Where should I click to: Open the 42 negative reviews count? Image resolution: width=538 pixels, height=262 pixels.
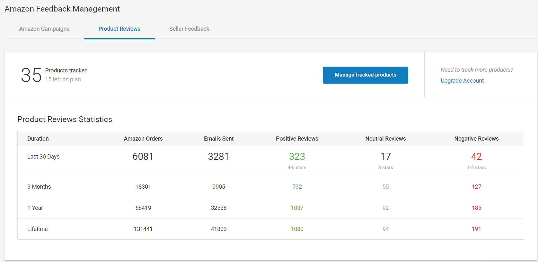pyautogui.click(x=476, y=157)
